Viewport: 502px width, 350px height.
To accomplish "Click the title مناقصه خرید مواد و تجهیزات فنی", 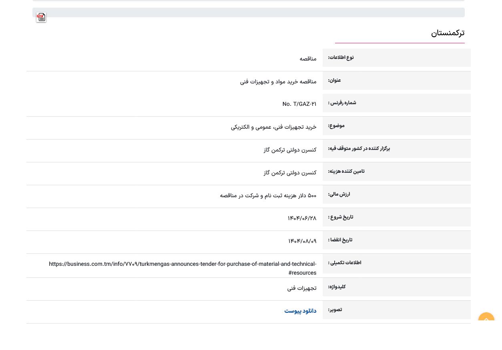I will pyautogui.click(x=278, y=82).
